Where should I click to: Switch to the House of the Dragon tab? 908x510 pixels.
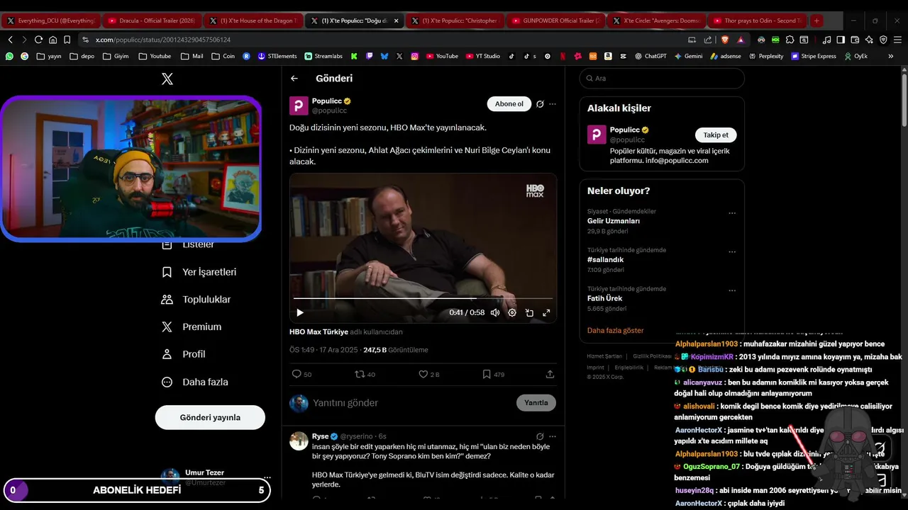pos(253,21)
